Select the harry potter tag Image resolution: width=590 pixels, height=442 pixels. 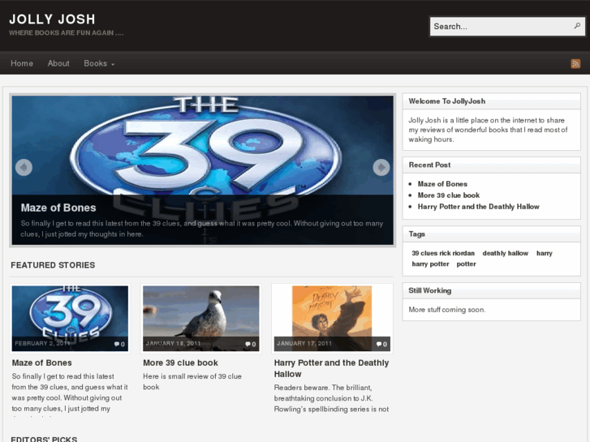click(430, 264)
